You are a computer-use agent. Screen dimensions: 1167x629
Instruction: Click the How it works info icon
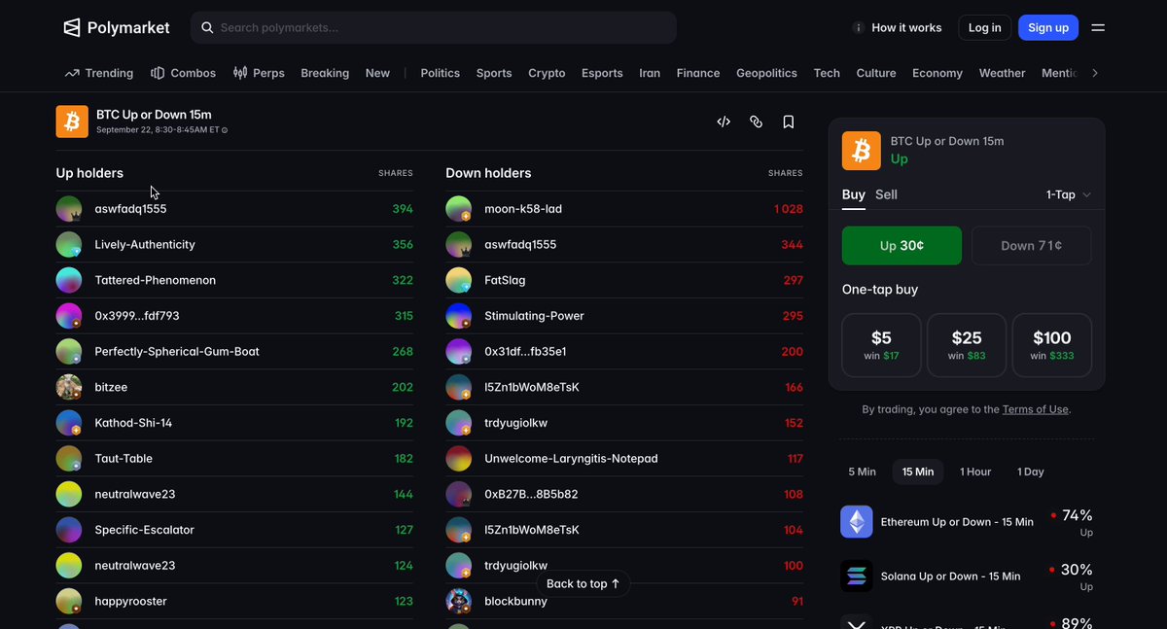click(858, 28)
